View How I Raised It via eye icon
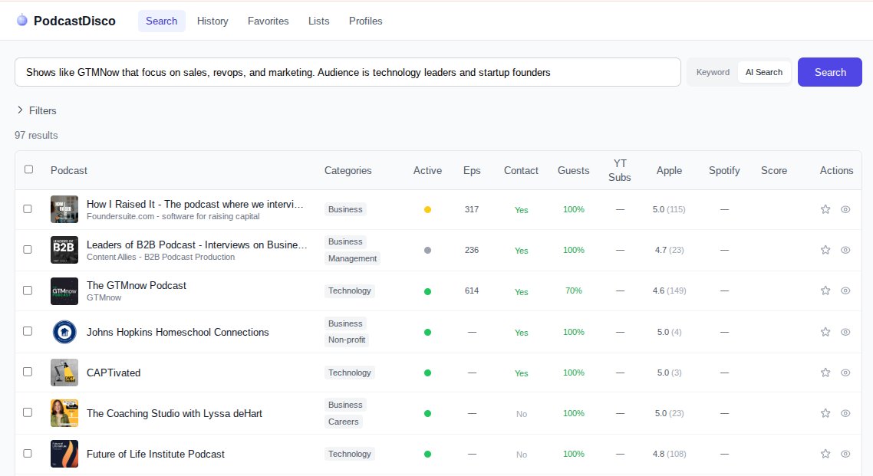The image size is (873, 476). [x=845, y=209]
